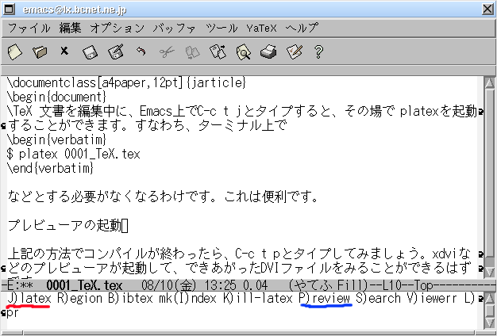Click the Undo arrow toolbar icon
This screenshot has width=497, height=336.
[141, 52]
